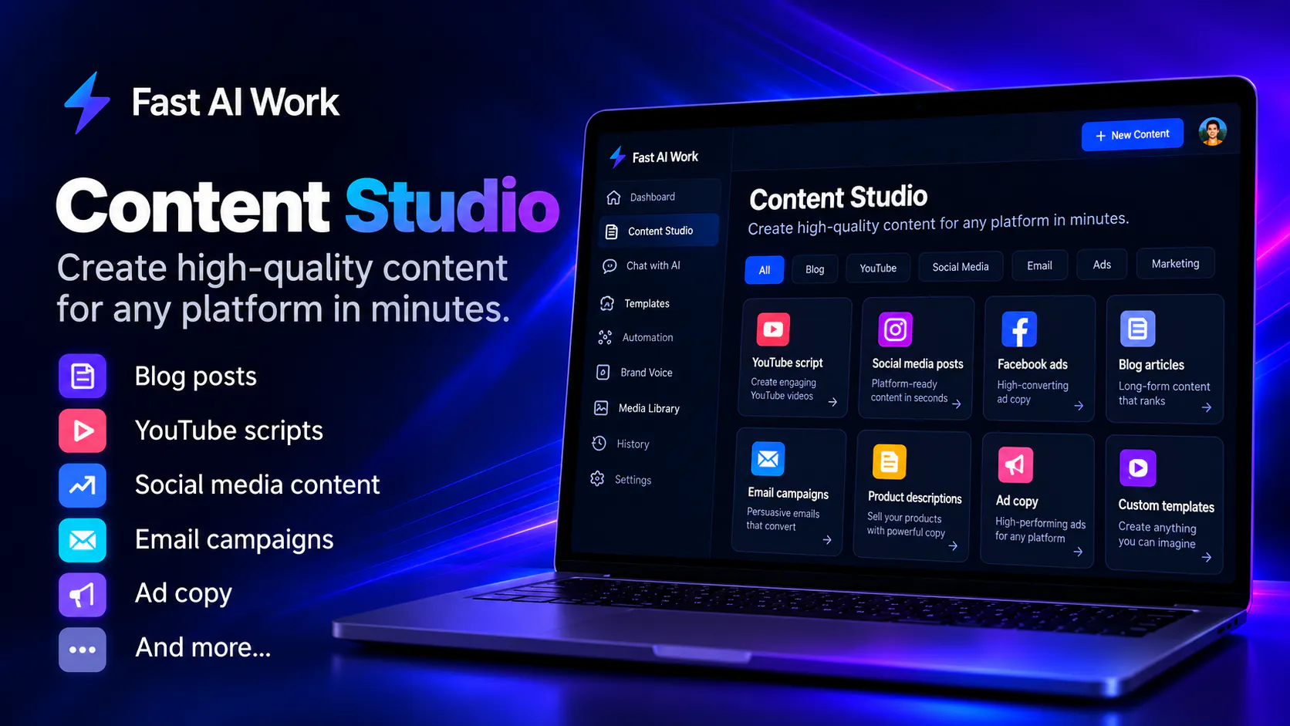Click the Automation icon in sidebar
The width and height of the screenshot is (1290, 726).
click(x=605, y=338)
